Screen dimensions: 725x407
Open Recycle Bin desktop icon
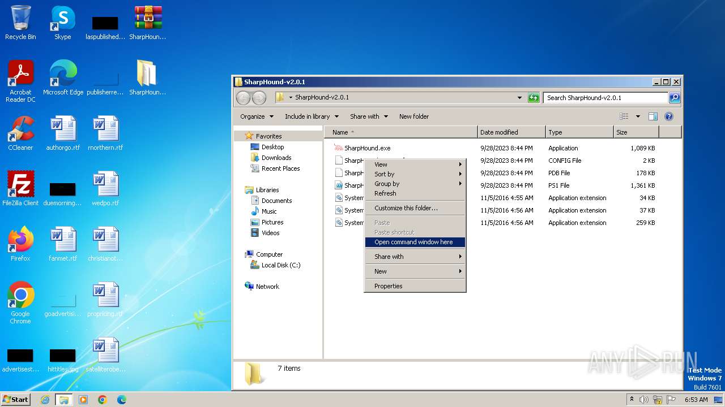click(20, 23)
